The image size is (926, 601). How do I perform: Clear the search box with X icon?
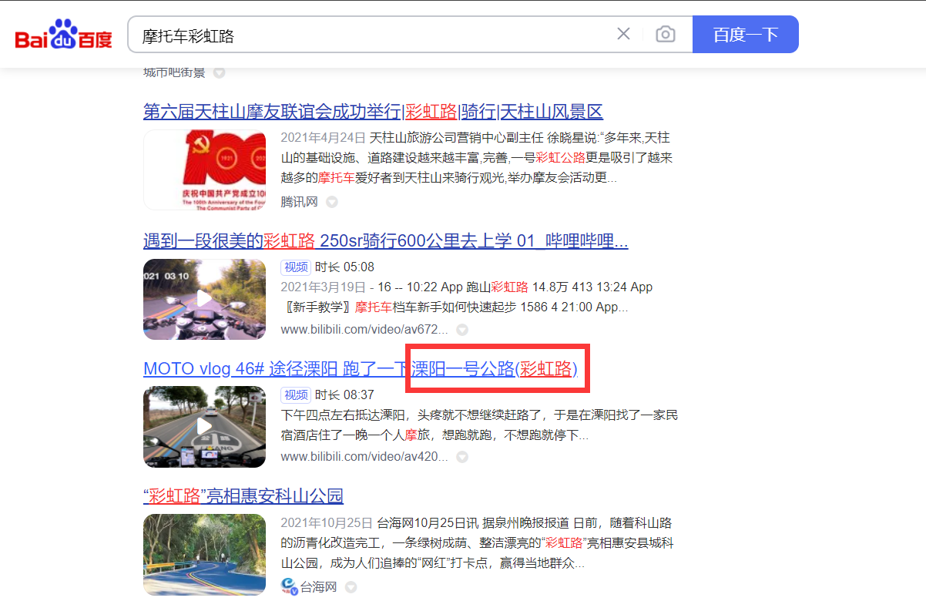(623, 34)
